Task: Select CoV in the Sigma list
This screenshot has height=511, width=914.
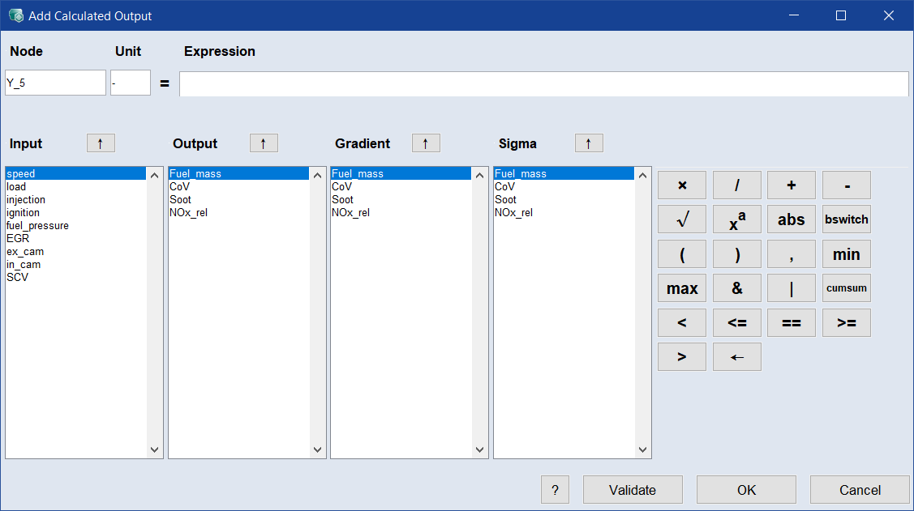Action: pos(505,187)
